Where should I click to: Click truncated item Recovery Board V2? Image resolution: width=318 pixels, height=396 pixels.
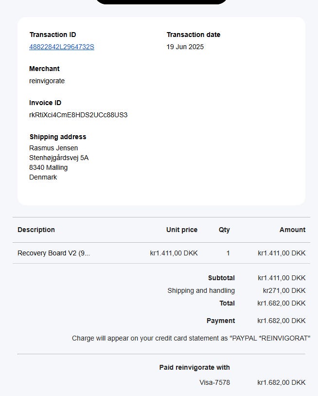[54, 253]
